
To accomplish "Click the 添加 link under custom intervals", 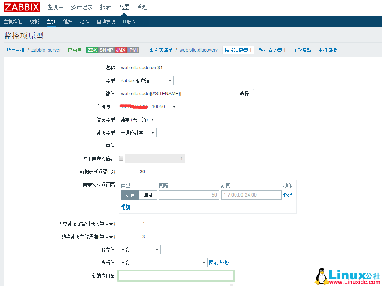I will coord(126,206).
